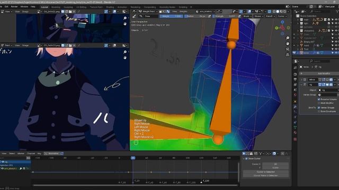Select the Modifiers wrench tab icon
Viewport: 339px width, 190px height.
(x=295, y=107)
